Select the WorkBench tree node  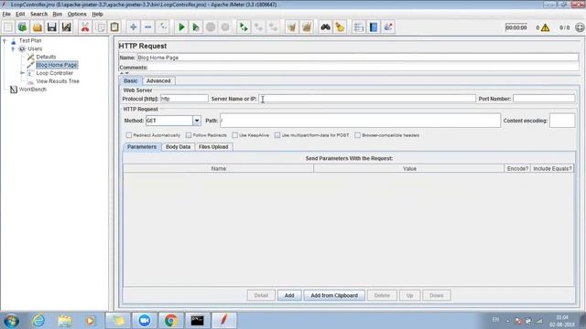pos(33,90)
